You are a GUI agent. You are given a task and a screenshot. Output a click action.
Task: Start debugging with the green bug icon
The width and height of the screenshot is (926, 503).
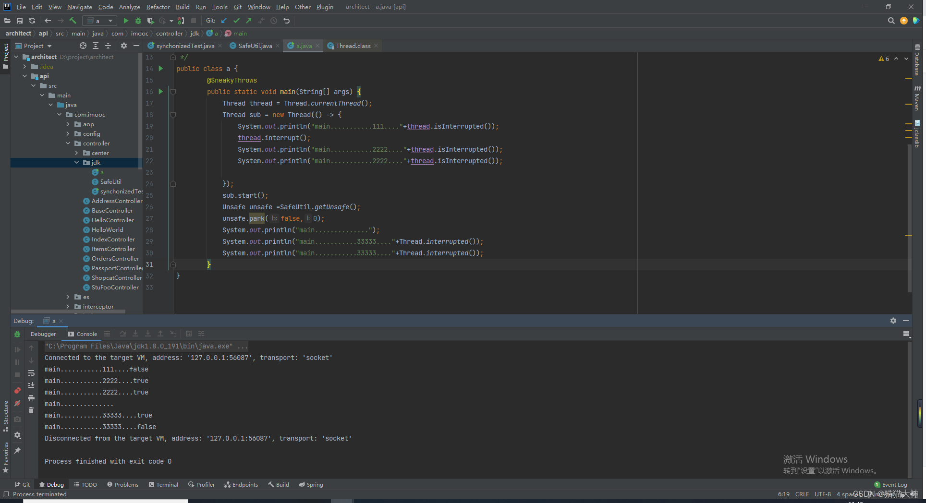138,21
